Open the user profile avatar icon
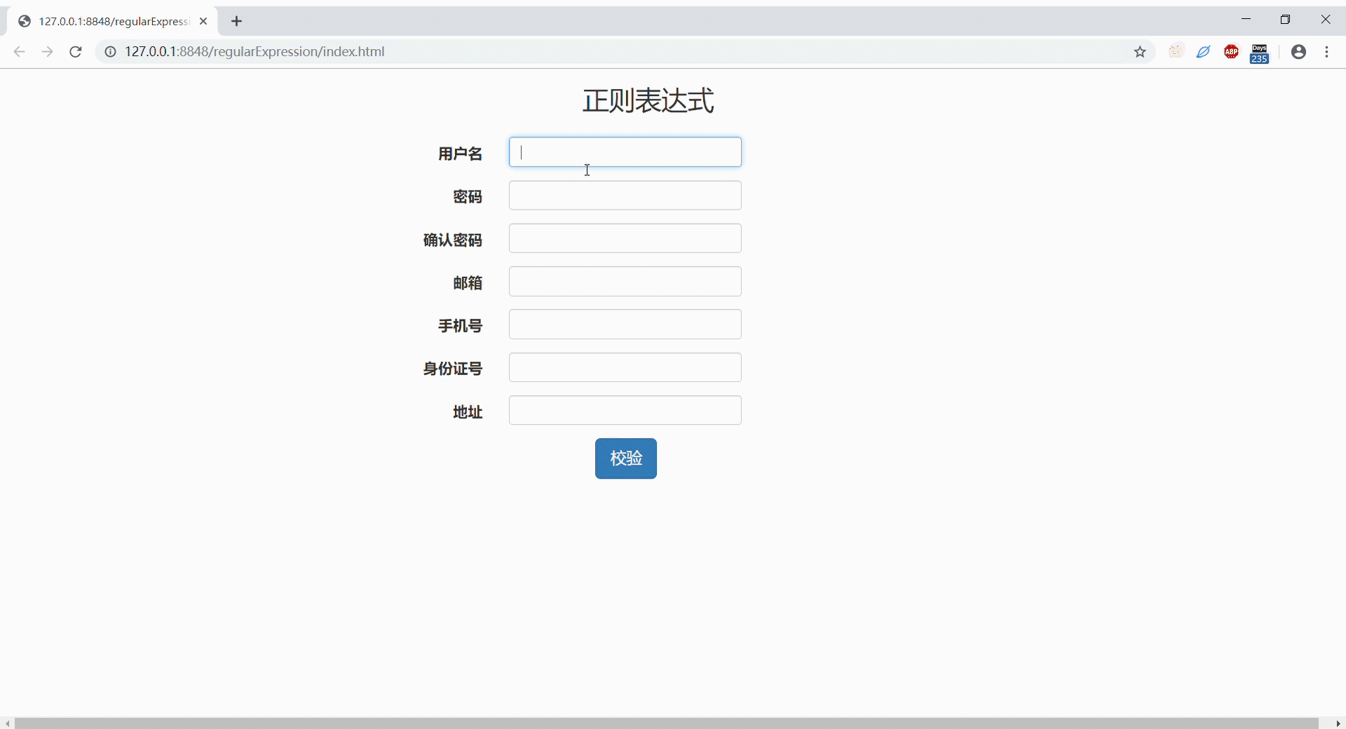 pyautogui.click(x=1298, y=52)
